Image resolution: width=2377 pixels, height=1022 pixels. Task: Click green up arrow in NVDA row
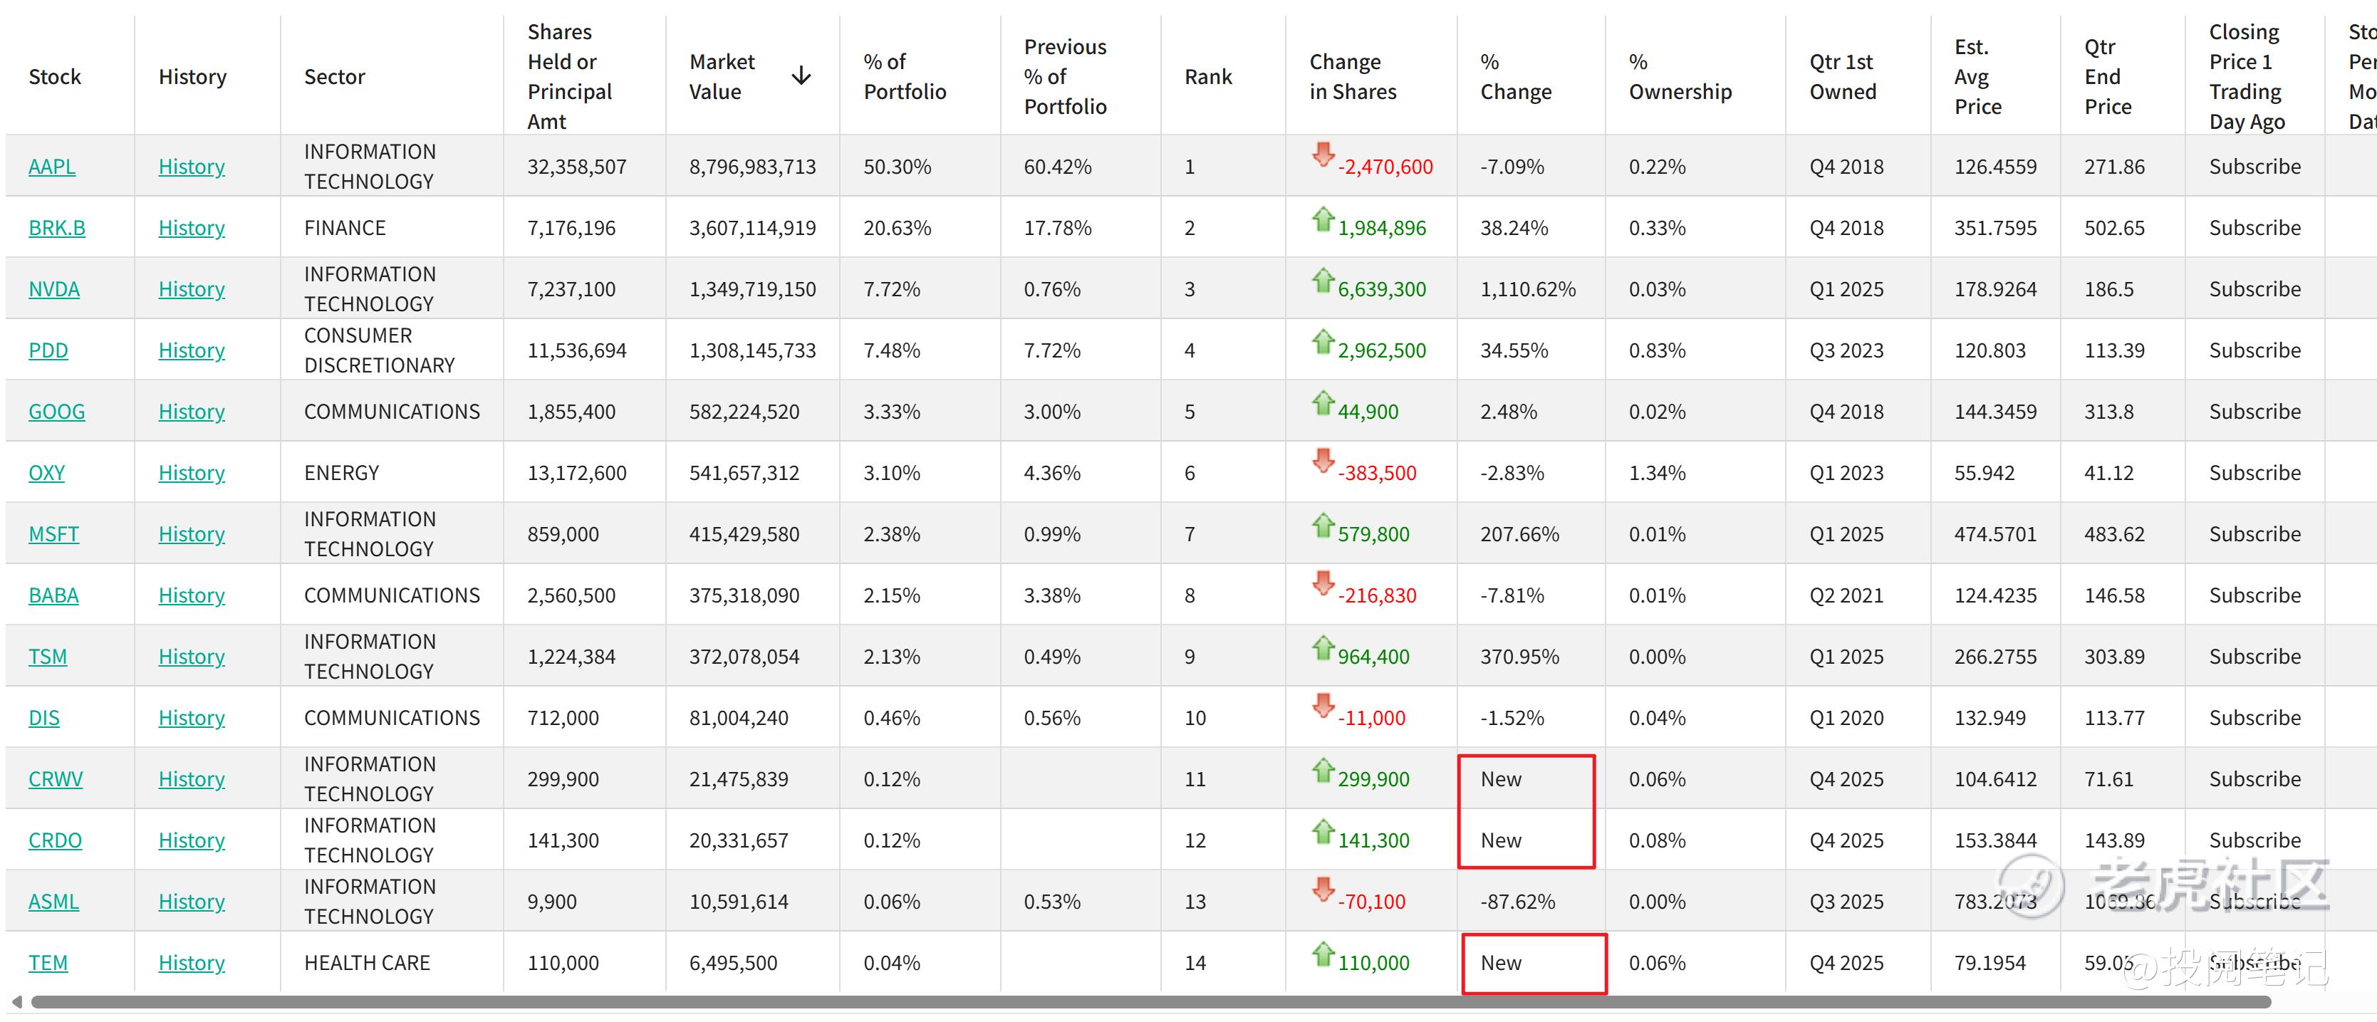1323,278
